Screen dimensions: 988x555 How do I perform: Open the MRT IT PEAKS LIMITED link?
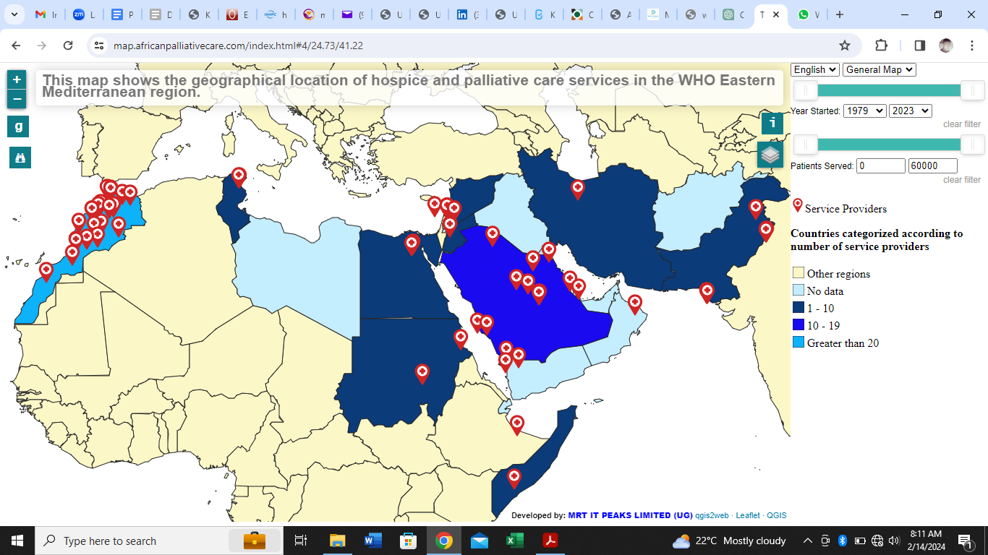(629, 515)
